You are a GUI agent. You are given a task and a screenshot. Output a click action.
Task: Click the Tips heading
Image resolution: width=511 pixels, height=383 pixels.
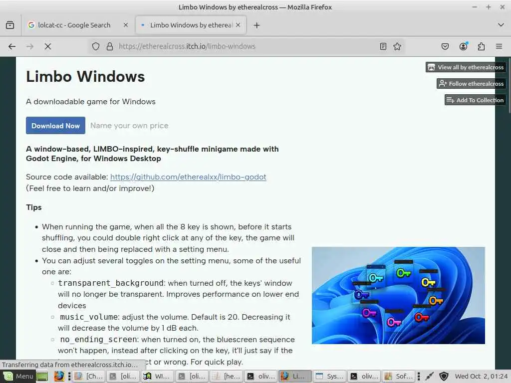(34, 207)
